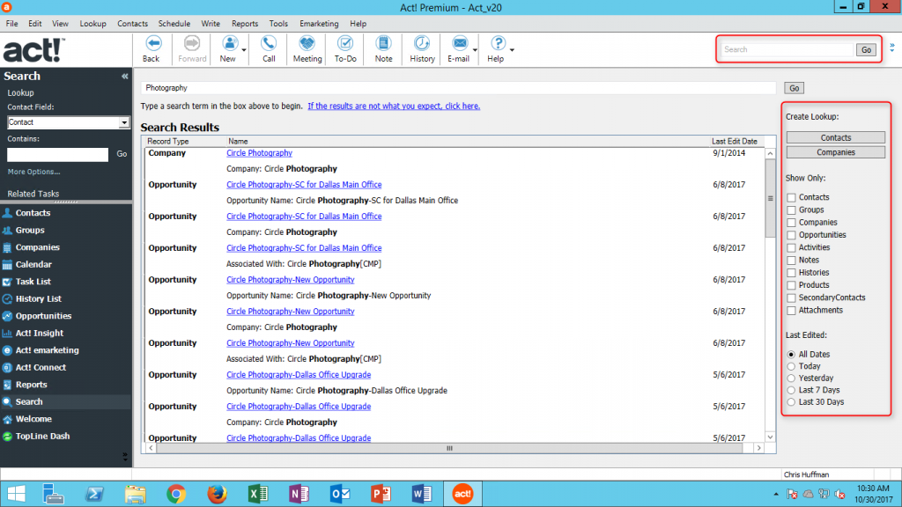This screenshot has width=902, height=507.
Task: Check the Notes Show Only box
Action: point(792,261)
